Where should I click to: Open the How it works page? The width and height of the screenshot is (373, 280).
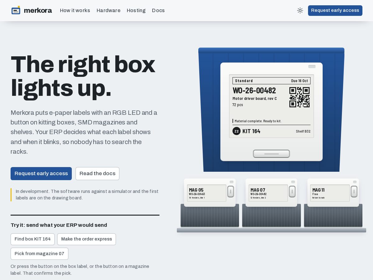(75, 10)
